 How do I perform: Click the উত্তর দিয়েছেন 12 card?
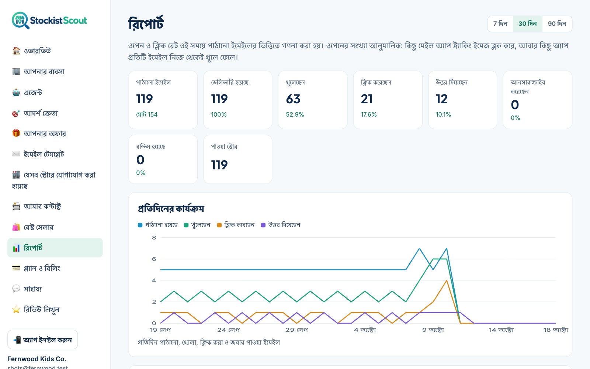click(x=462, y=100)
